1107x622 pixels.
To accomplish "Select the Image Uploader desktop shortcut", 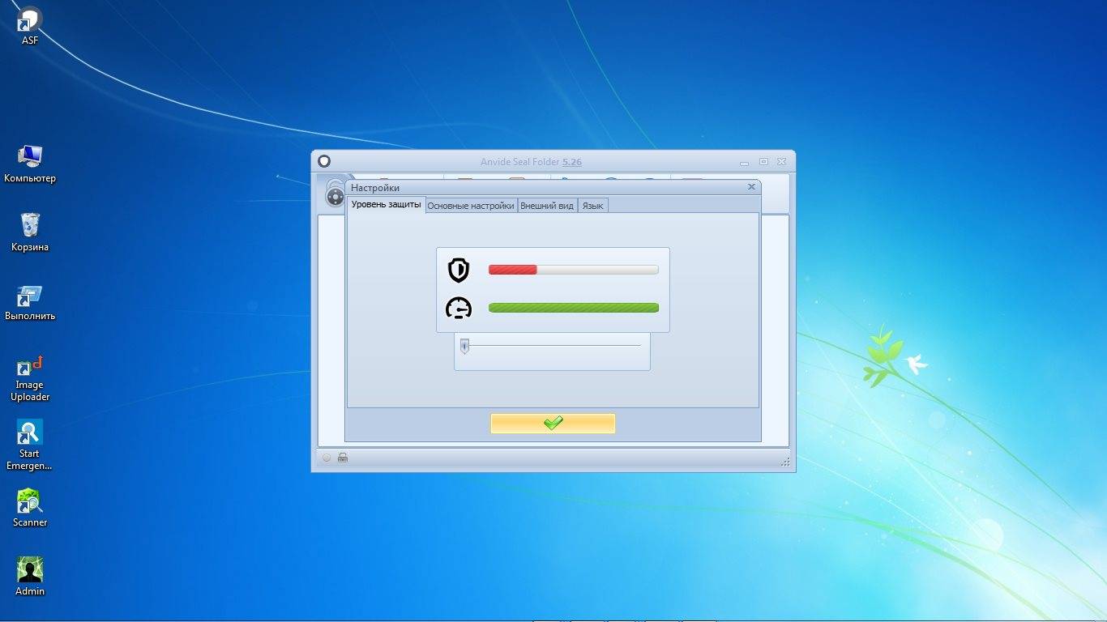I will [x=30, y=378].
